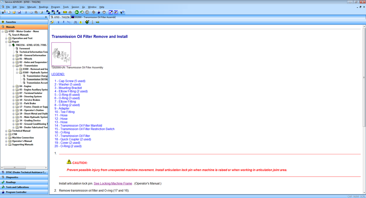
Task: Open the Session menu
Action: pyautogui.click(x=75, y=7)
